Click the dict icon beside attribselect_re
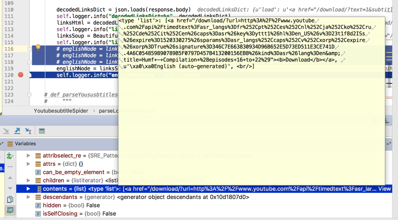The width and height of the screenshot is (398, 220). [x=38, y=156]
